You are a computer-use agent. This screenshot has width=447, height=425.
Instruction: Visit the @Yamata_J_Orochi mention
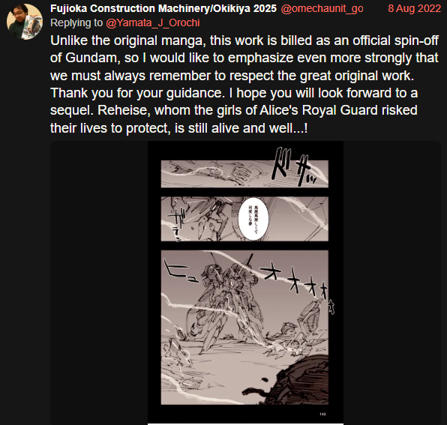[153, 22]
